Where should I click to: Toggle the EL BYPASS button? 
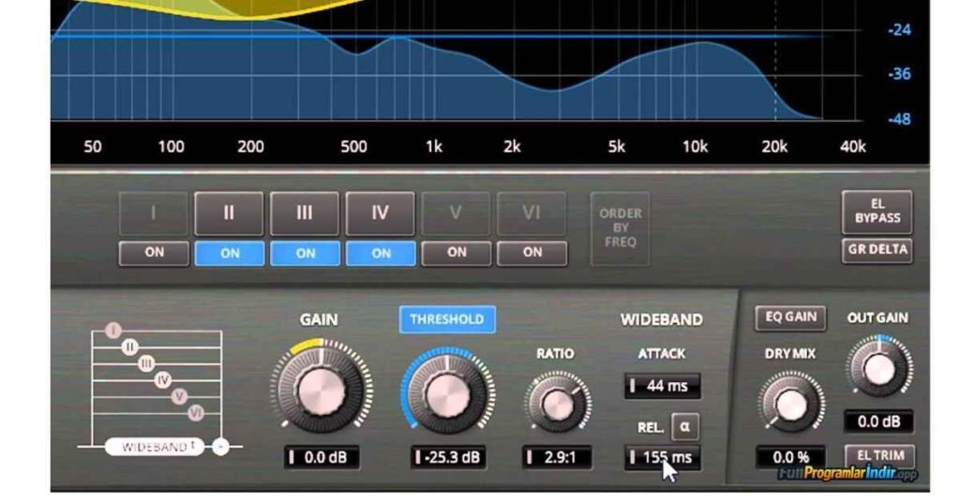click(x=877, y=212)
